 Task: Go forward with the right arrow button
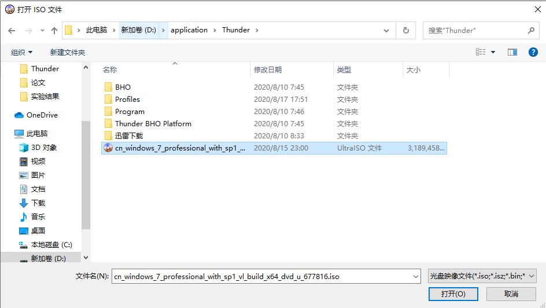pyautogui.click(x=28, y=31)
